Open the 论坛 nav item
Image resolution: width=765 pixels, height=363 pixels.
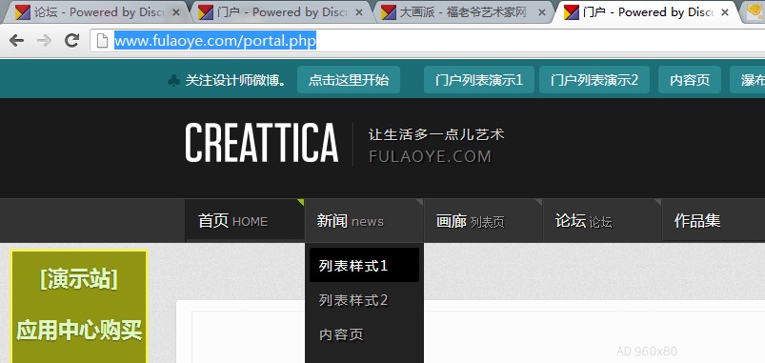pos(602,221)
